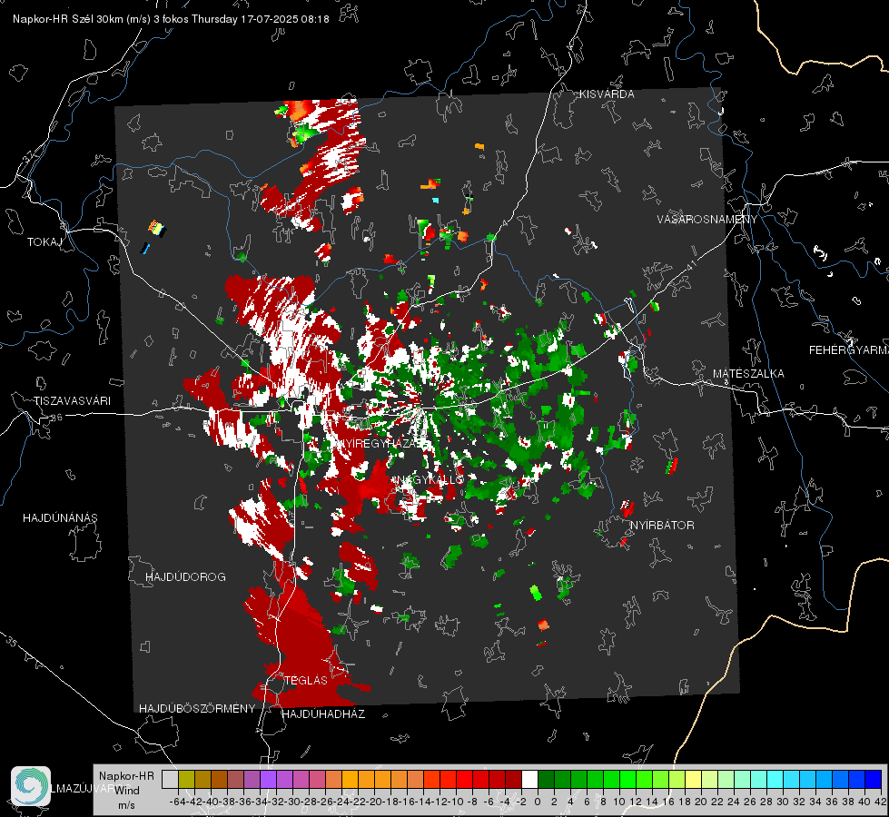Click road number 35 label at left edge
The width and height of the screenshot is (889, 817).
pos(12,642)
